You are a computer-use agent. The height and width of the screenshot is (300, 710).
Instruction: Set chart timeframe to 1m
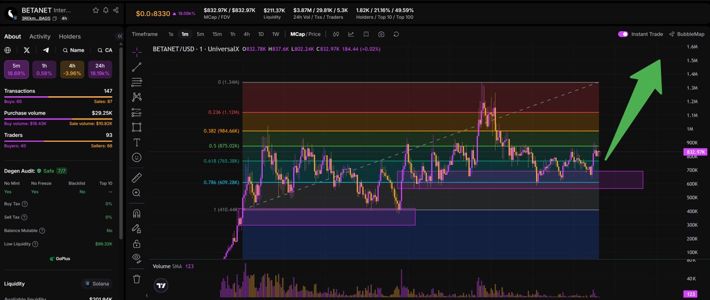[185, 34]
